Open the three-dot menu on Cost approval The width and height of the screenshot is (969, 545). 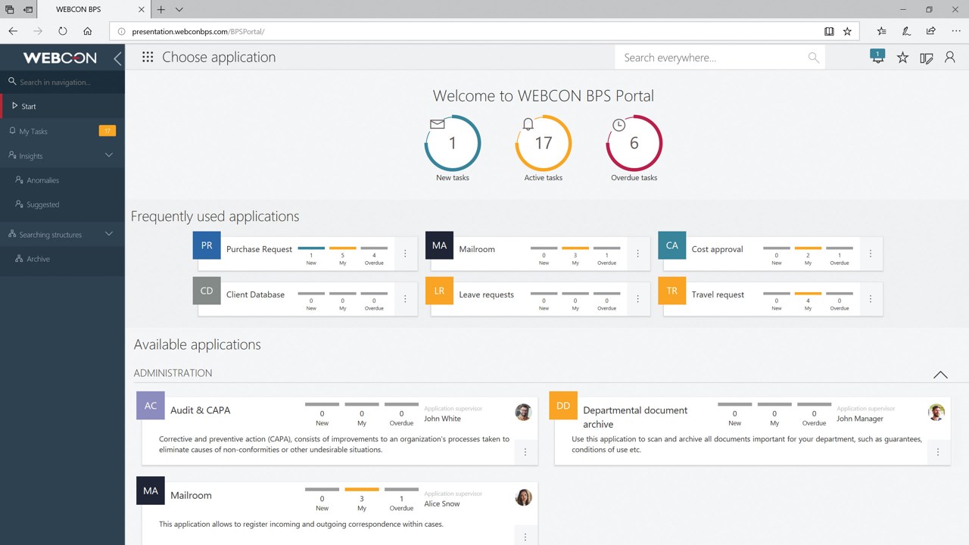(870, 254)
